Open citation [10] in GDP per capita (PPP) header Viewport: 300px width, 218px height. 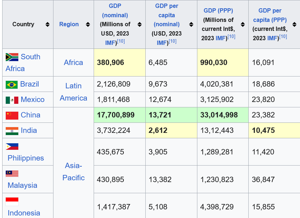(283, 37)
